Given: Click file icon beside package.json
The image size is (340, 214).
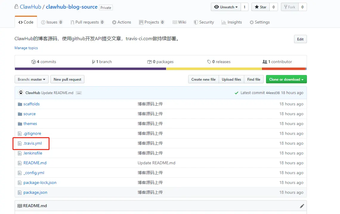Looking at the screenshot, I should [20, 192].
